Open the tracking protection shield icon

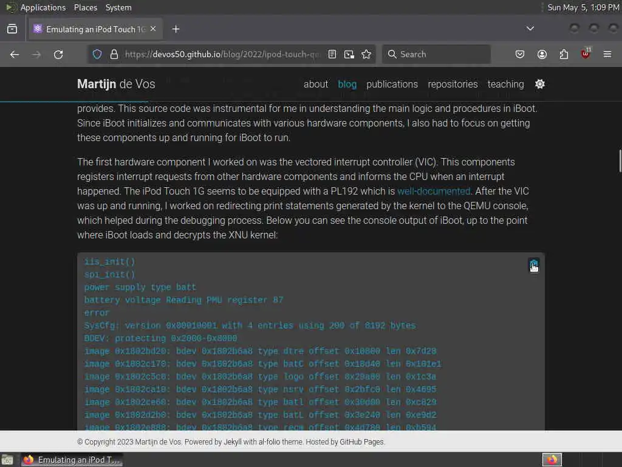click(x=97, y=54)
